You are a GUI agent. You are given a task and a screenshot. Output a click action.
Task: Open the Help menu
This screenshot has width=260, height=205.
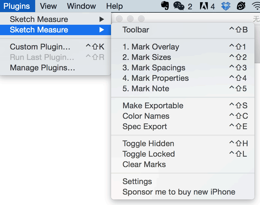pos(114,6)
